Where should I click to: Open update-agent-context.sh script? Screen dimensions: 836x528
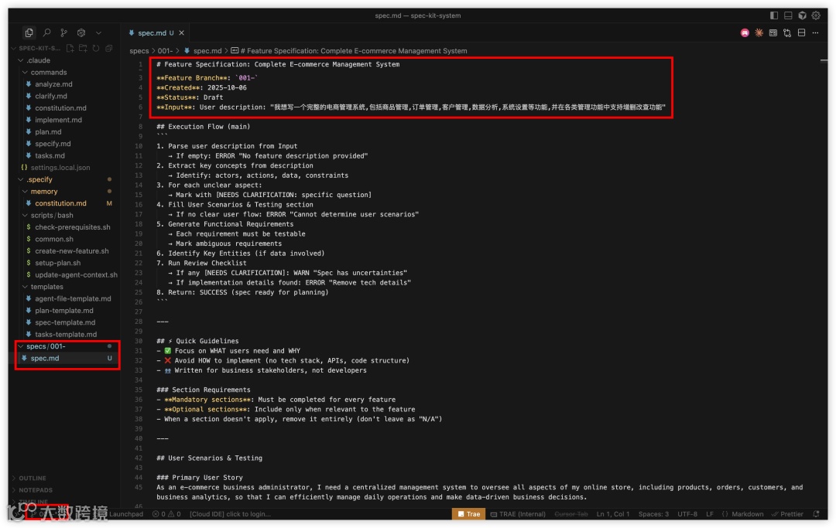click(x=76, y=275)
